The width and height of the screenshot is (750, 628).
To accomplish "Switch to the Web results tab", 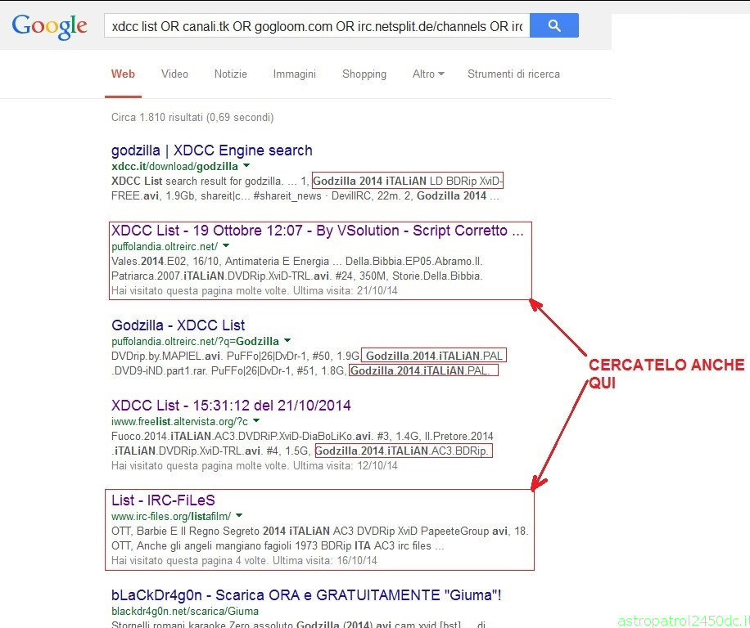I will point(123,74).
